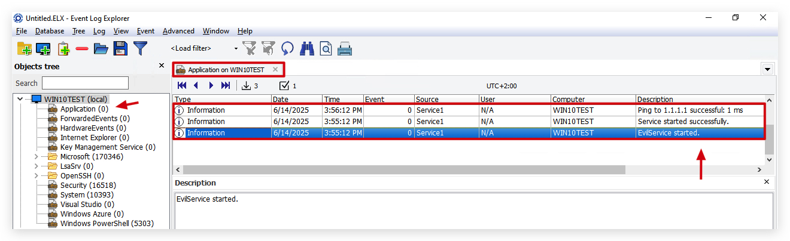Click the first grey clear-filter icon

coord(249,48)
